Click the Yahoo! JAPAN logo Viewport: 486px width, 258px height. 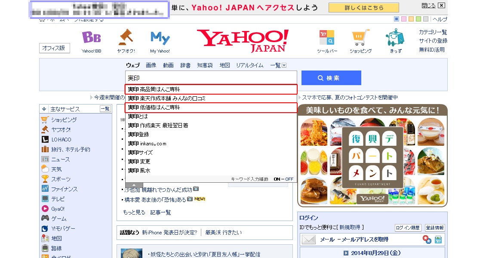point(243,40)
